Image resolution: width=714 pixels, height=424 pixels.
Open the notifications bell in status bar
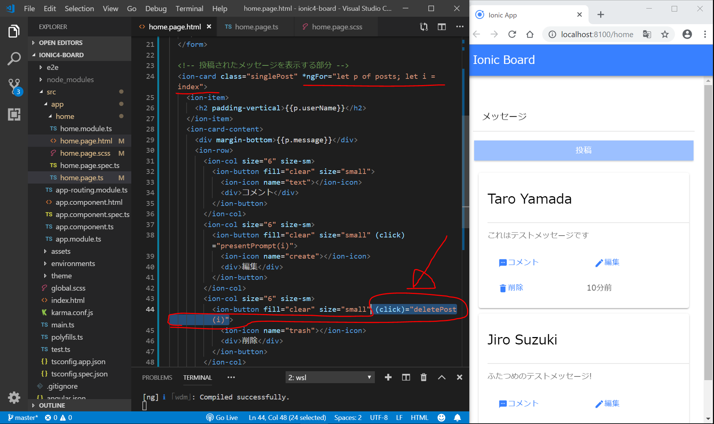point(457,418)
